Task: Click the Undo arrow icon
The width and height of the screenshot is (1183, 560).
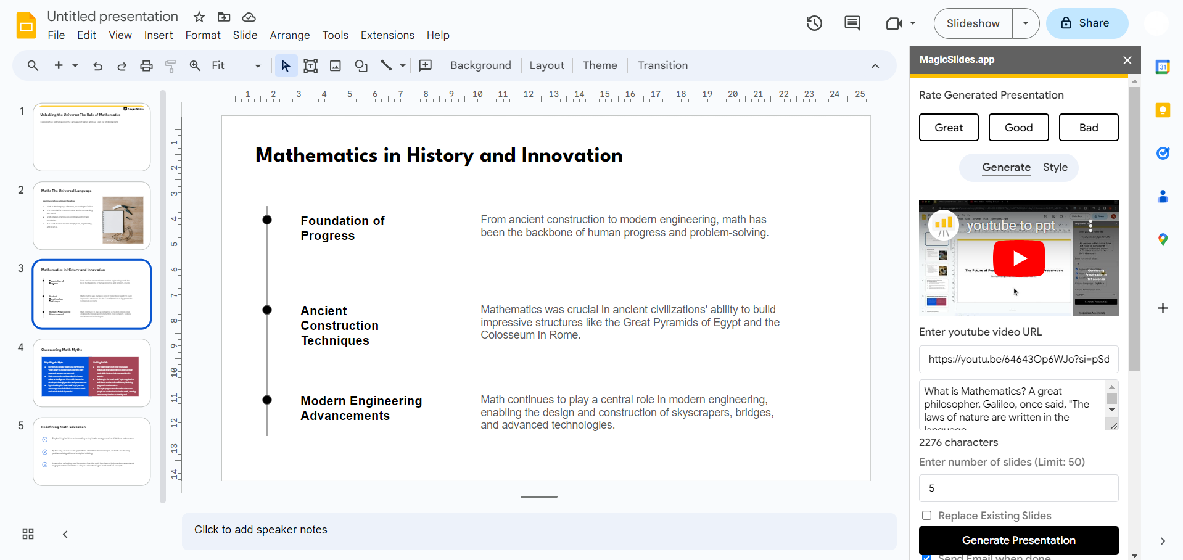Action: pos(97,66)
